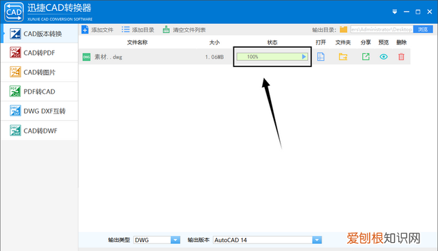Open DWG DXF互转 mode
438x251 pixels.
click(x=40, y=111)
